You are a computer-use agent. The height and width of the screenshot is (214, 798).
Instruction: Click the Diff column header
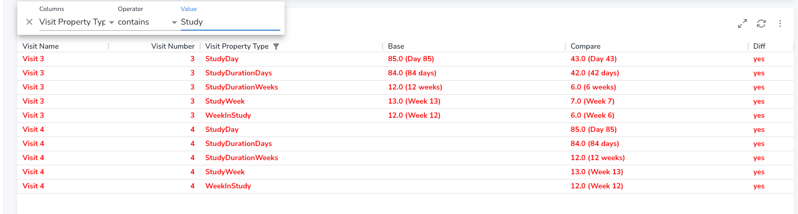pos(759,46)
